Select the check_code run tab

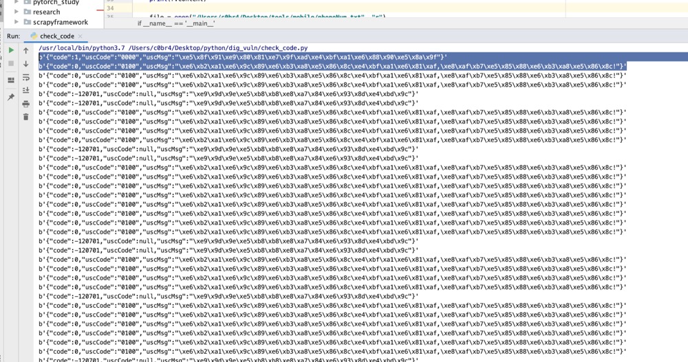click(x=56, y=36)
